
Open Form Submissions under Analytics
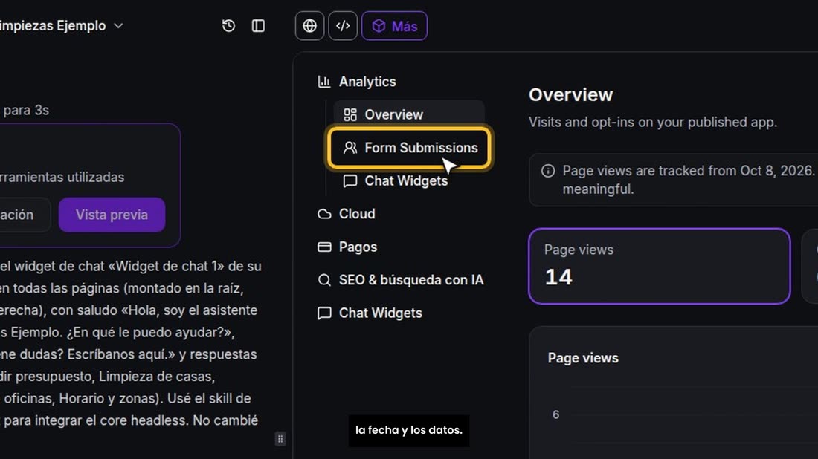(x=410, y=148)
